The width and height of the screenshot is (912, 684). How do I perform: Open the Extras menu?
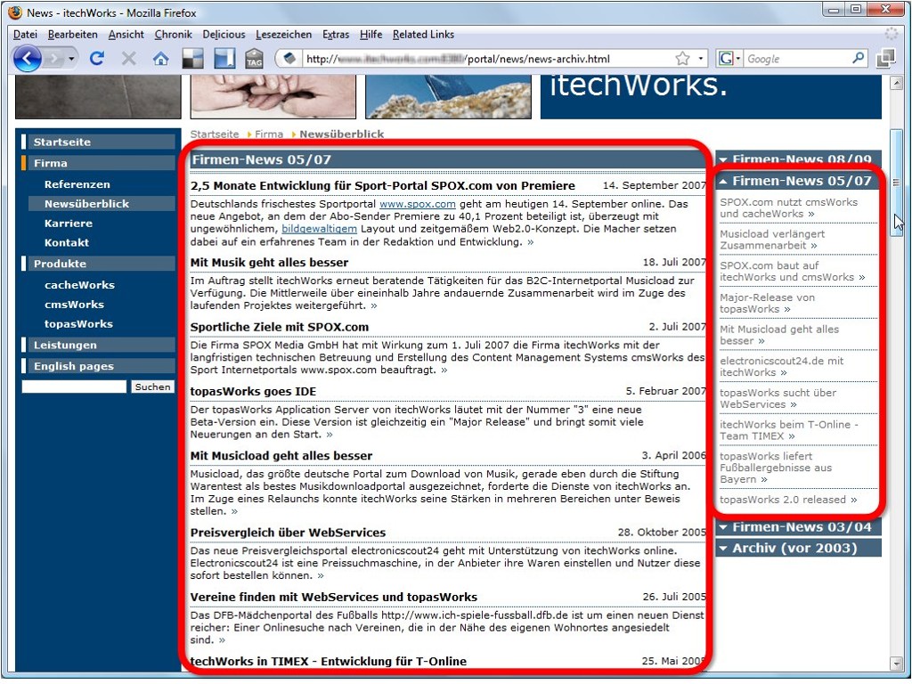pos(336,35)
